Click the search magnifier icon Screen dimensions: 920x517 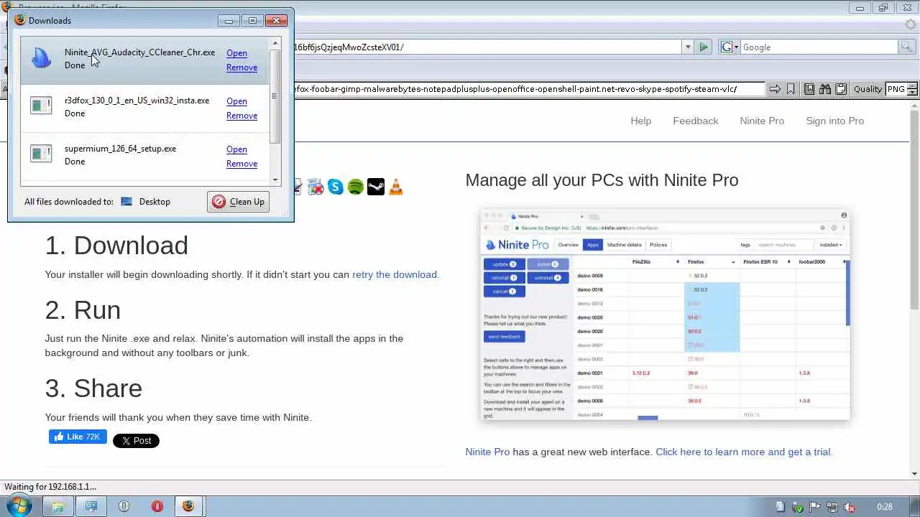pos(908,47)
